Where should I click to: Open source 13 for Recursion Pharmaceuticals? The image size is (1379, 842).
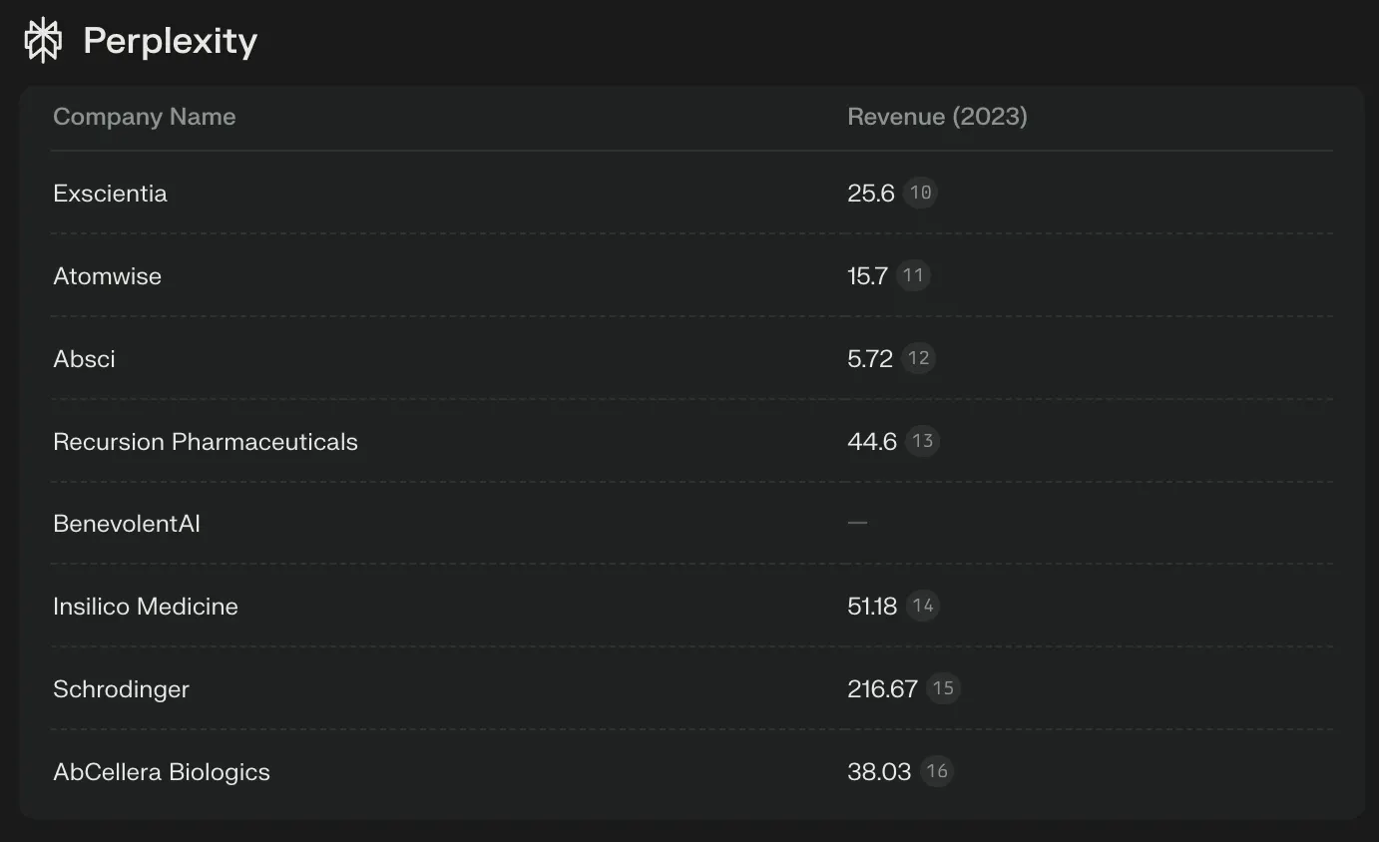pyautogui.click(x=922, y=441)
